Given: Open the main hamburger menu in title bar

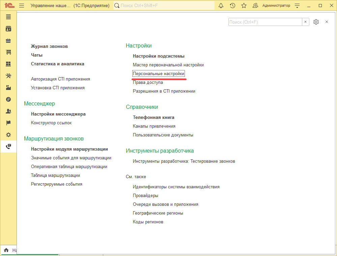Looking at the screenshot, I should pyautogui.click(x=22, y=6).
